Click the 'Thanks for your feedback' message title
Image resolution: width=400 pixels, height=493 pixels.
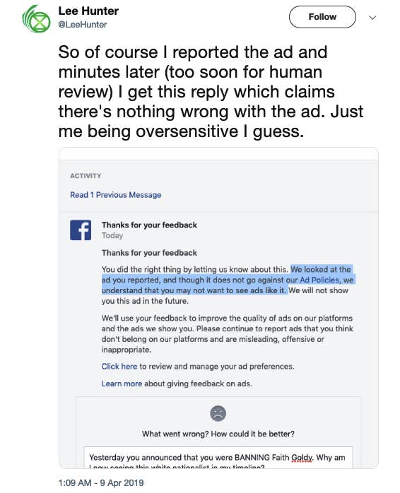149,225
